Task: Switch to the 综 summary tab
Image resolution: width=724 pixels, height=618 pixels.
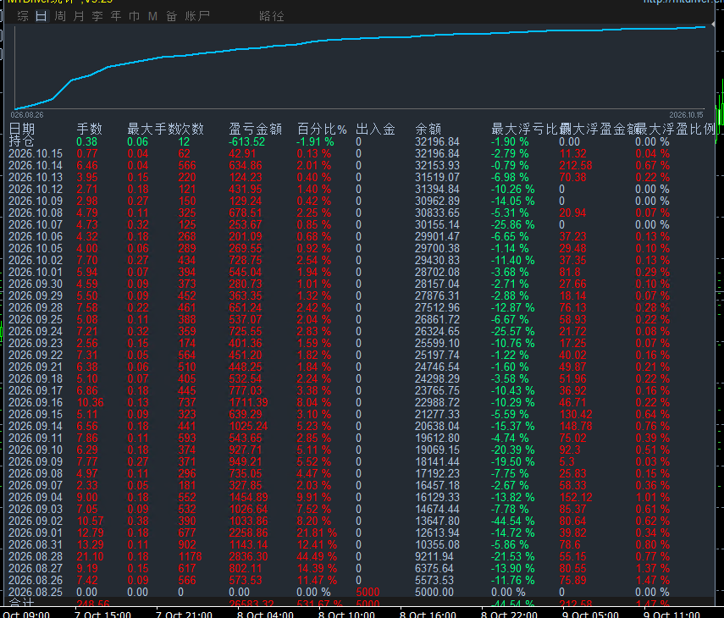Action: 23,17
